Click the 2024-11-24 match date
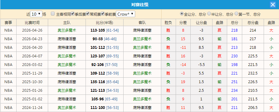 tap(32, 107)
